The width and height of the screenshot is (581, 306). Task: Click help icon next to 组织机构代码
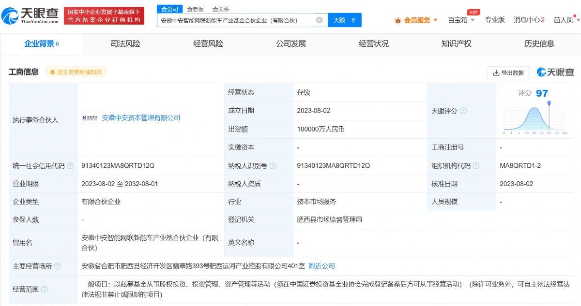click(476, 166)
